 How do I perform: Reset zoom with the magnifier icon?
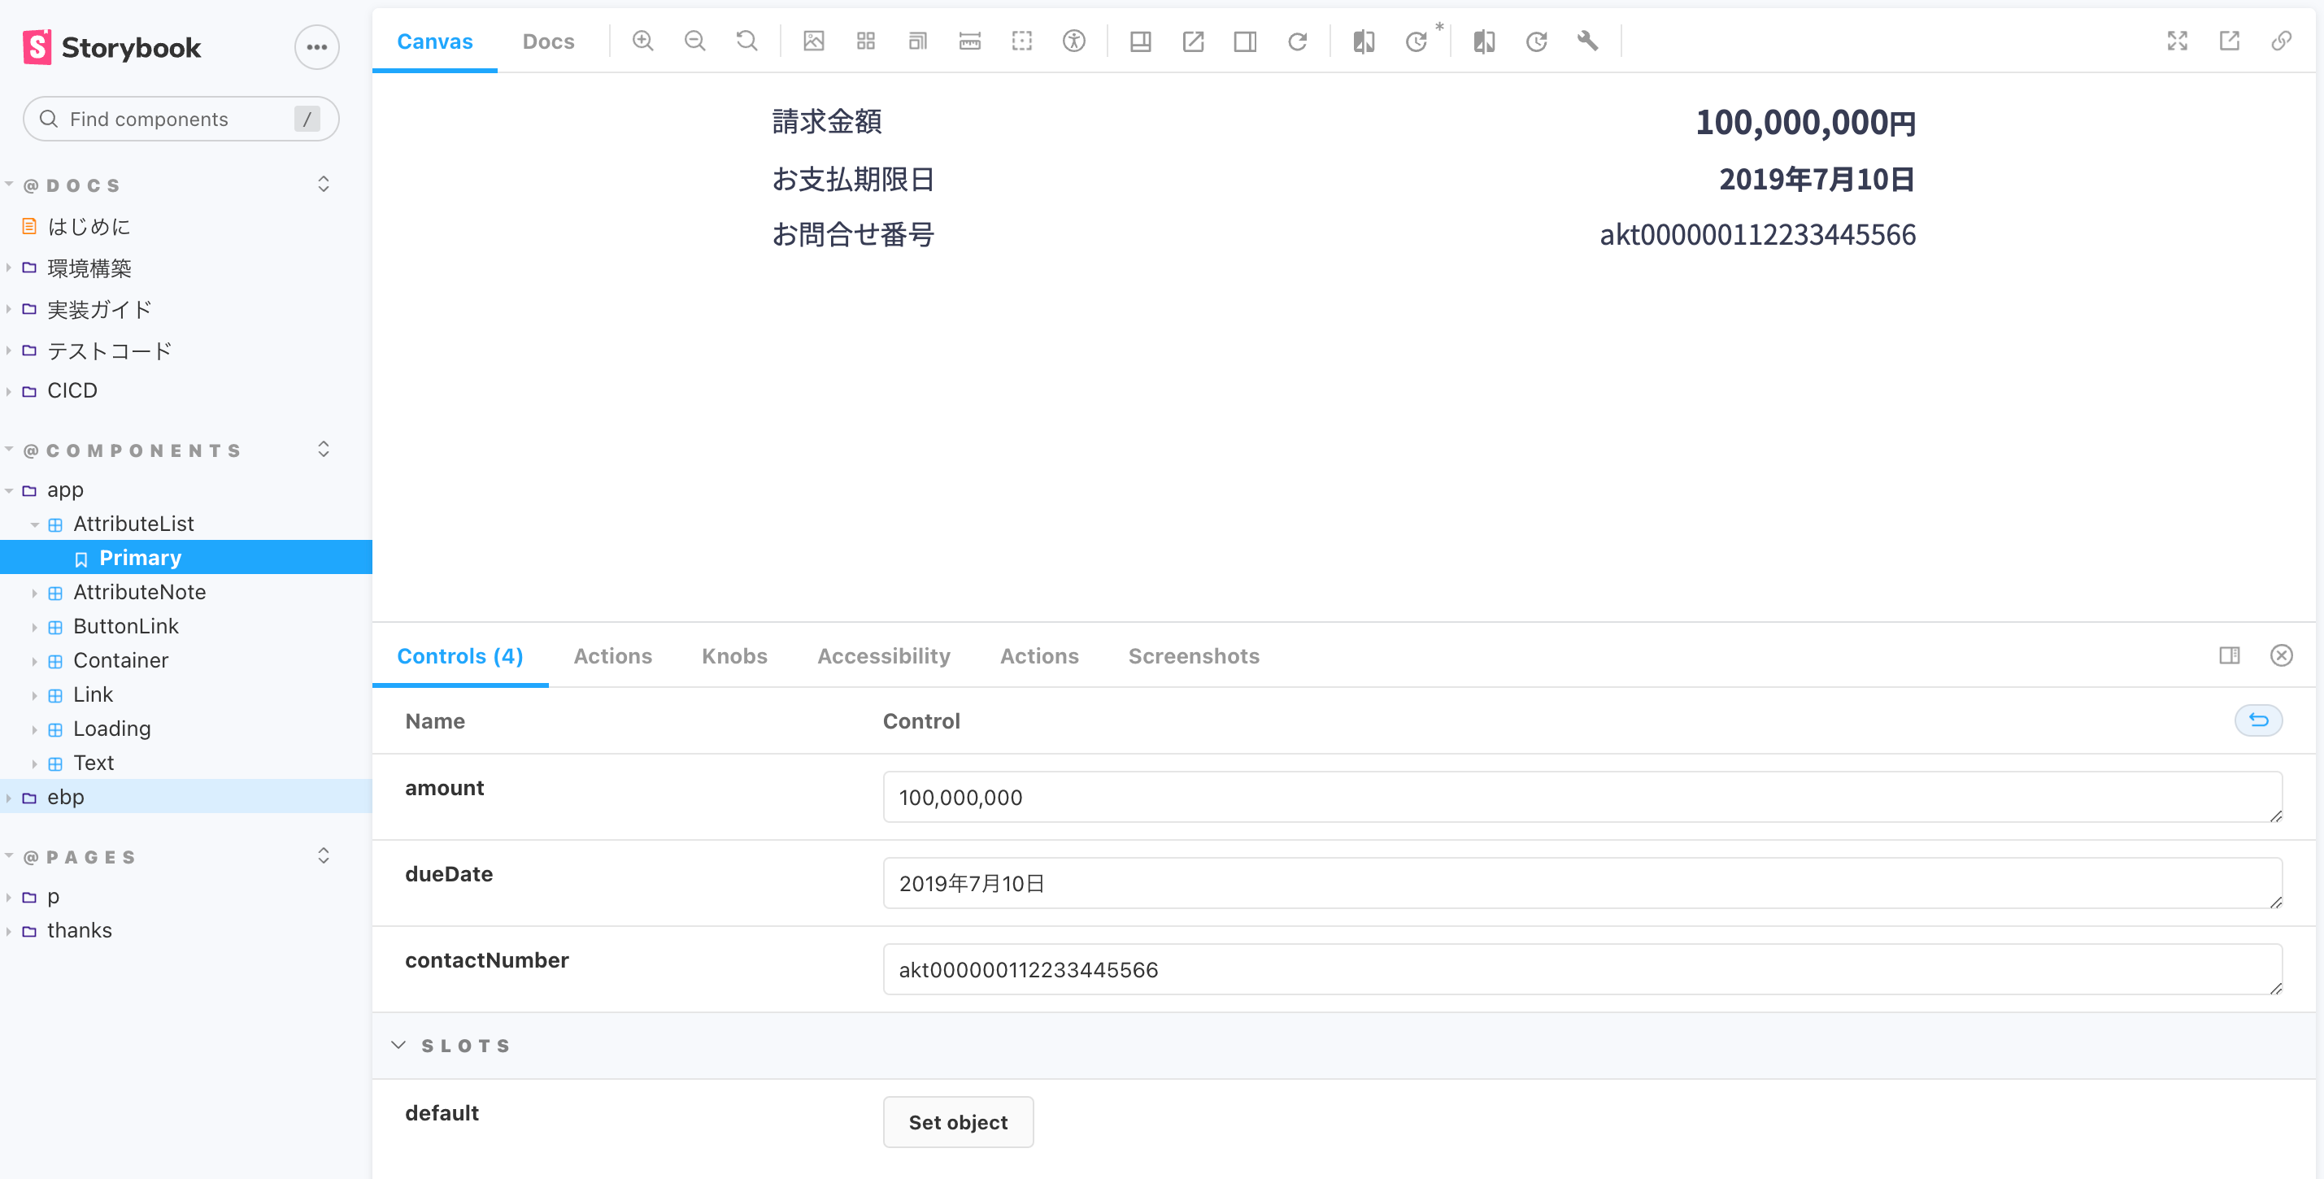pos(746,41)
